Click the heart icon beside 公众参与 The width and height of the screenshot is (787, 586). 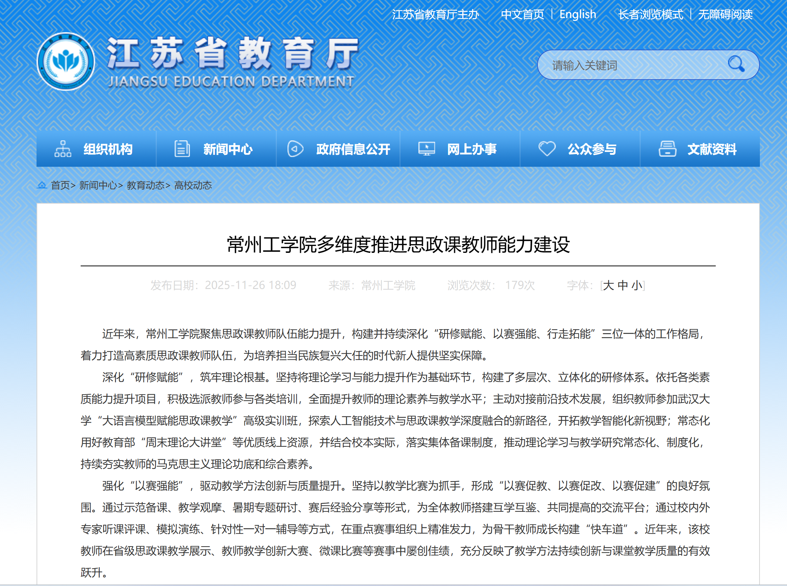coord(546,149)
